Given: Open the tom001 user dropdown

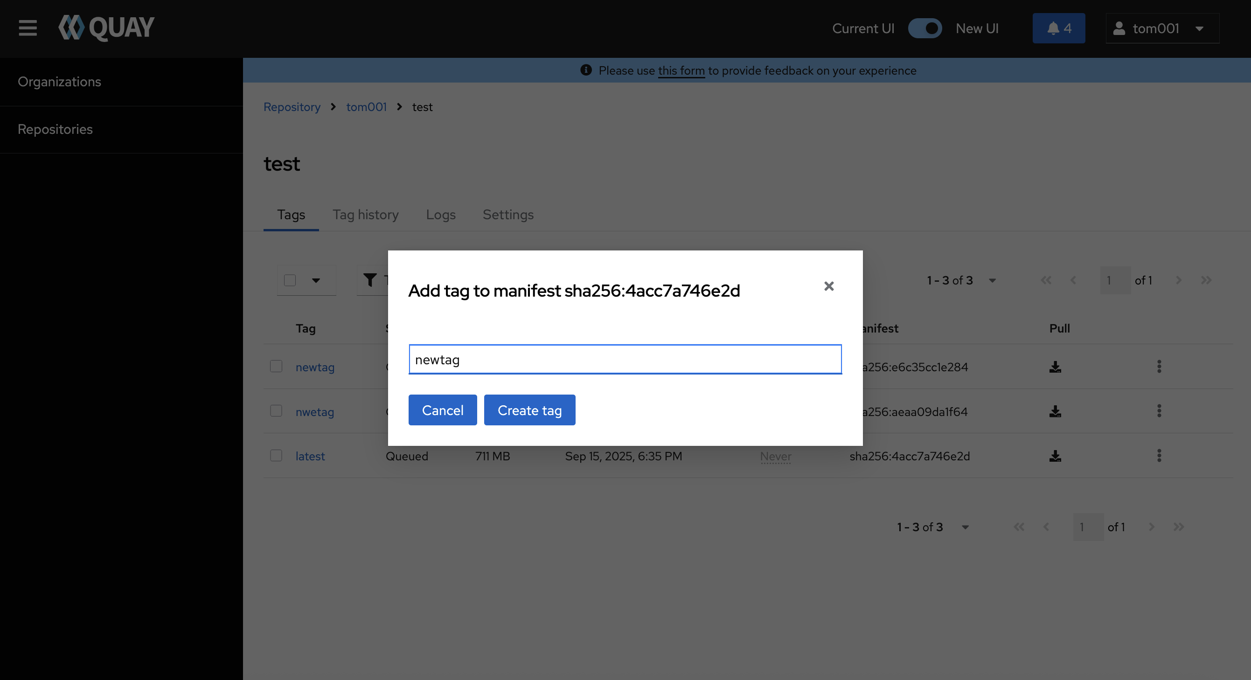Looking at the screenshot, I should point(1161,28).
